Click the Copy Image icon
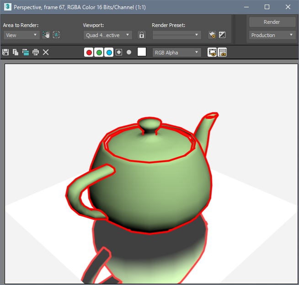This screenshot has width=299, height=285. point(16,53)
